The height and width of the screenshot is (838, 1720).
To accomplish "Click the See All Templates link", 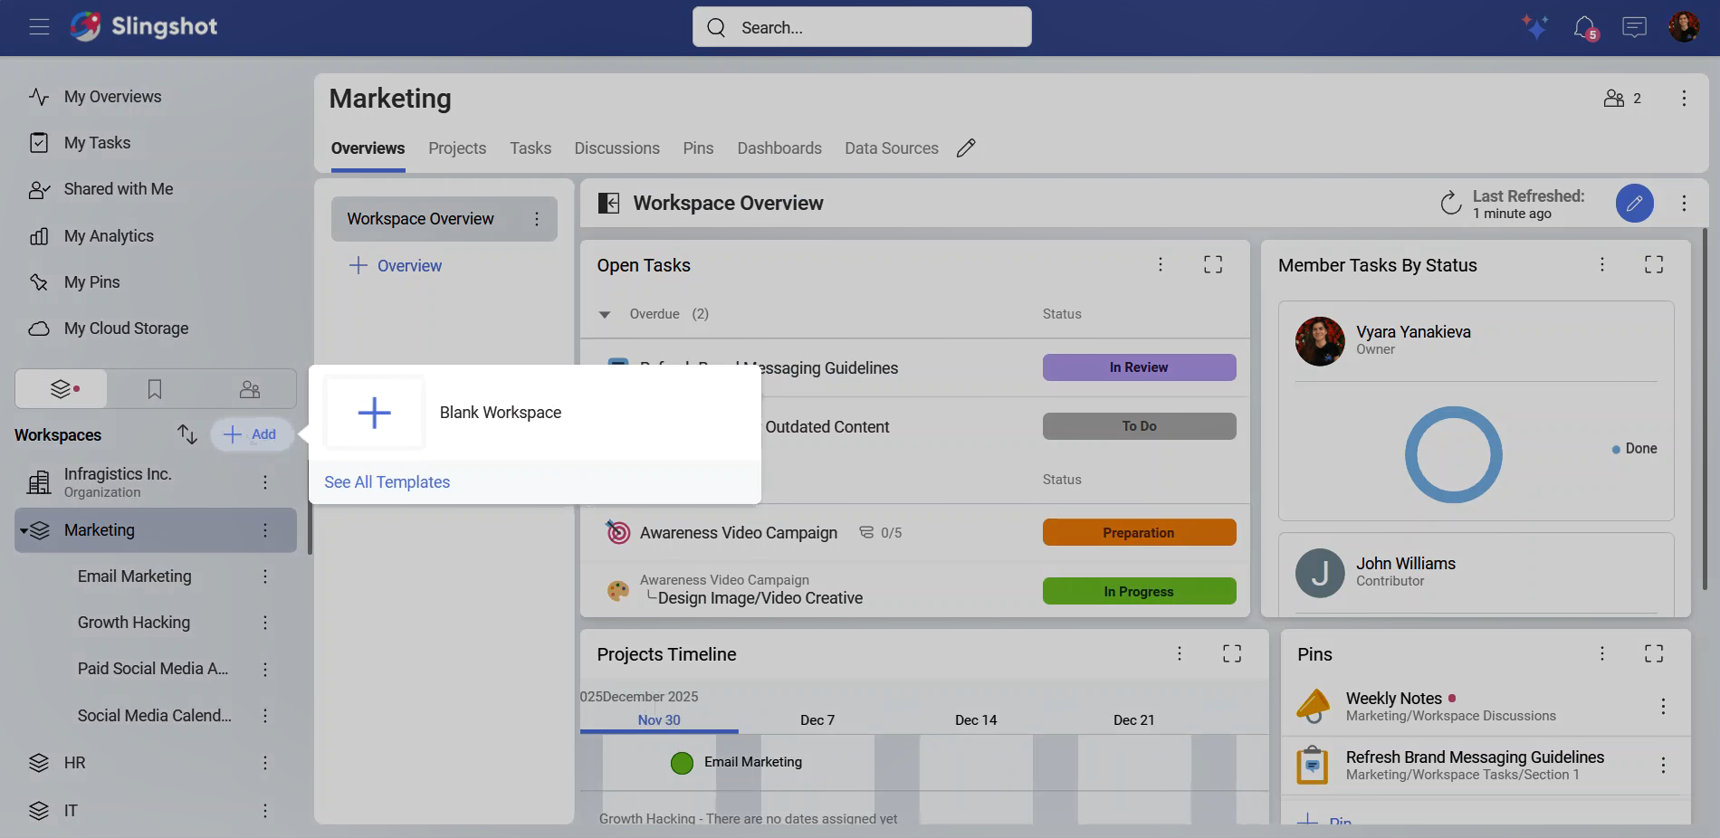I will (387, 482).
